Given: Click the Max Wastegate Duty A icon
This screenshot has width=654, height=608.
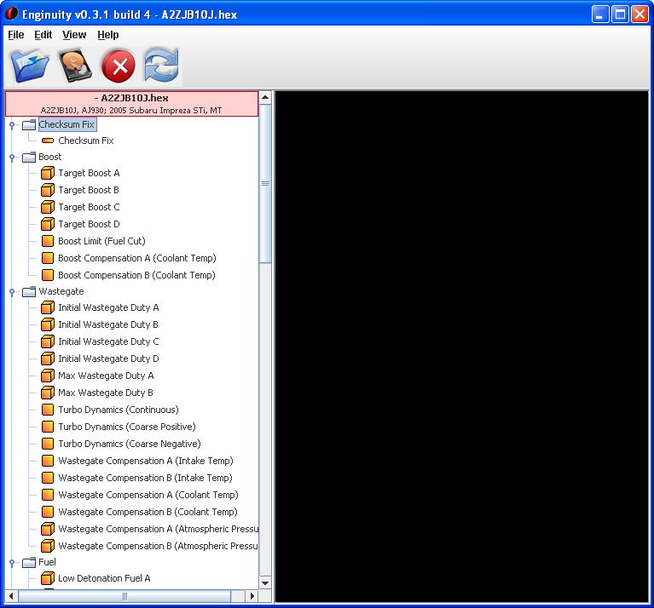Looking at the screenshot, I should pyautogui.click(x=48, y=376).
